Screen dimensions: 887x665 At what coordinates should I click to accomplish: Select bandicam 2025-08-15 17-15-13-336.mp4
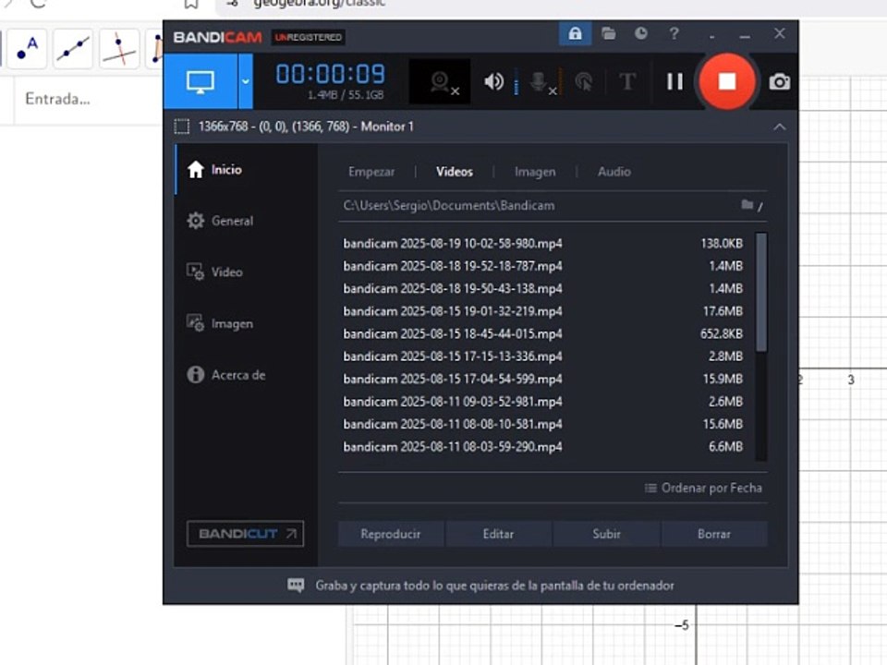[x=543, y=357]
